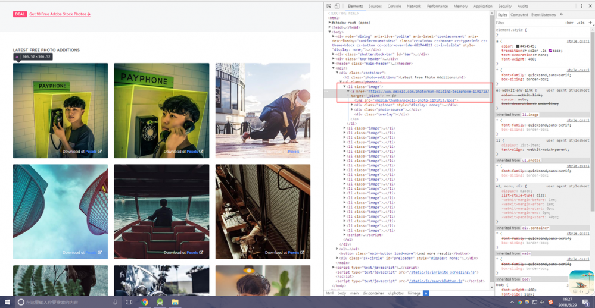The width and height of the screenshot is (595, 308).
Task: Add new style rule plus icon
Action: [590, 23]
